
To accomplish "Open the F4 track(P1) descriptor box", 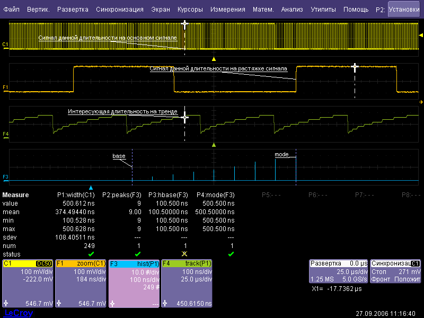I will [187, 284].
